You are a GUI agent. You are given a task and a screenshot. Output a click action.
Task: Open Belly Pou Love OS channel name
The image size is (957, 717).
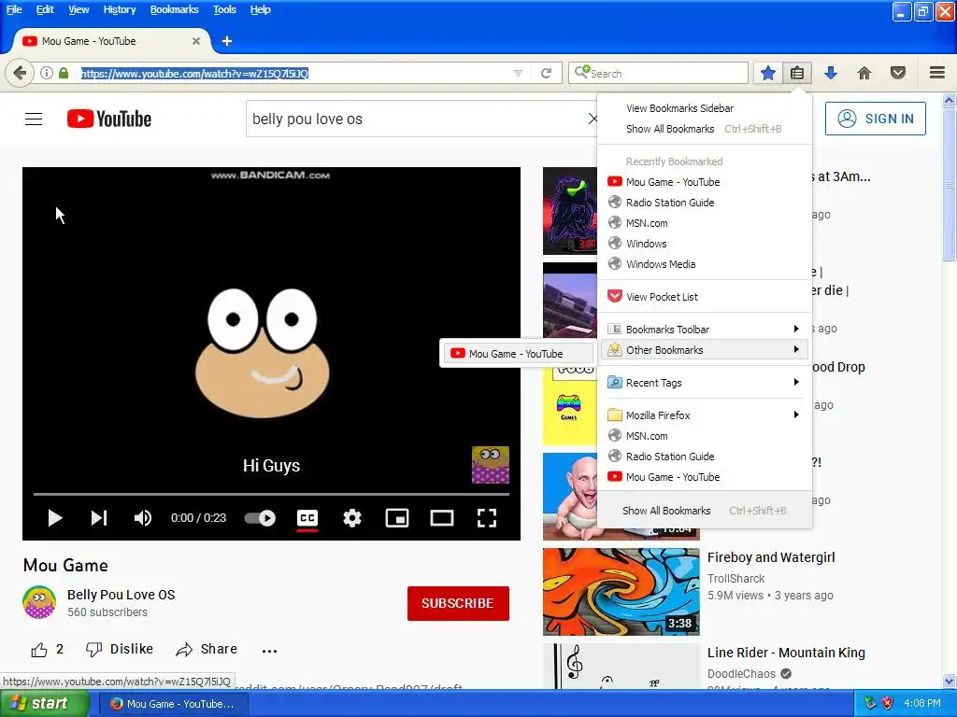point(121,595)
